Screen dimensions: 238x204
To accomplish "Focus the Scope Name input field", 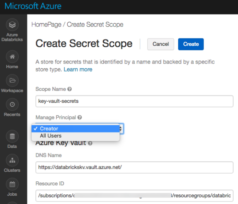I will [x=134, y=101].
